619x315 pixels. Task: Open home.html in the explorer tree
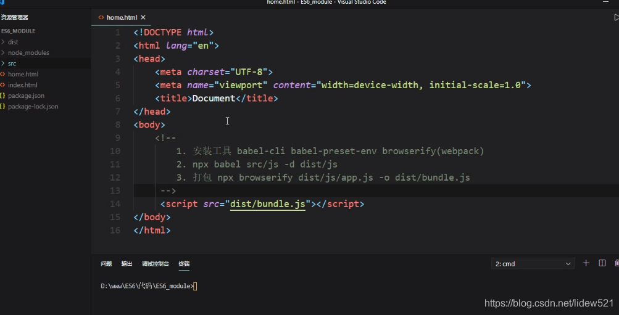23,74
